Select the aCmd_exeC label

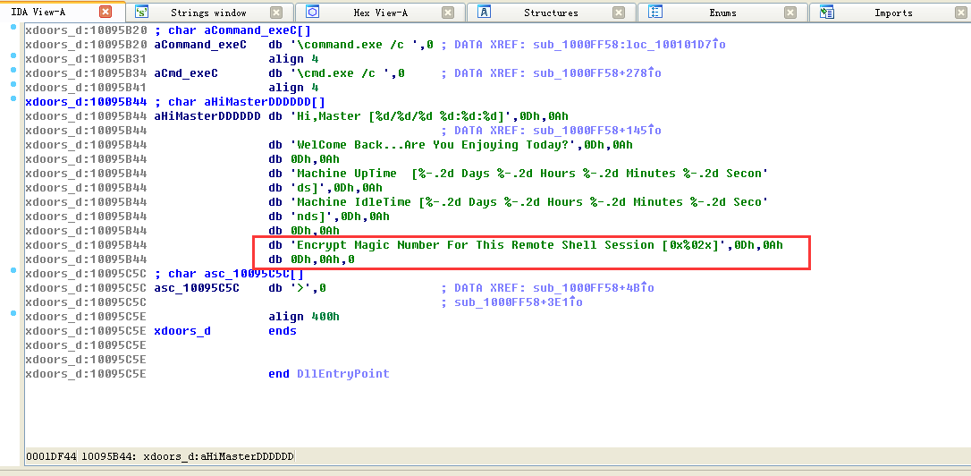(x=186, y=73)
